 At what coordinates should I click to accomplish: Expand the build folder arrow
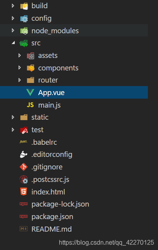13,6
